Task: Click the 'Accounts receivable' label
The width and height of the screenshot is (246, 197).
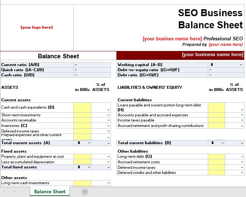Action: 19,120
